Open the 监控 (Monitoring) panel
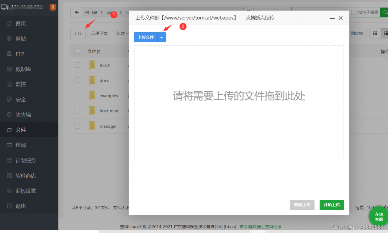The height and width of the screenshot is (233, 388). pos(20,84)
